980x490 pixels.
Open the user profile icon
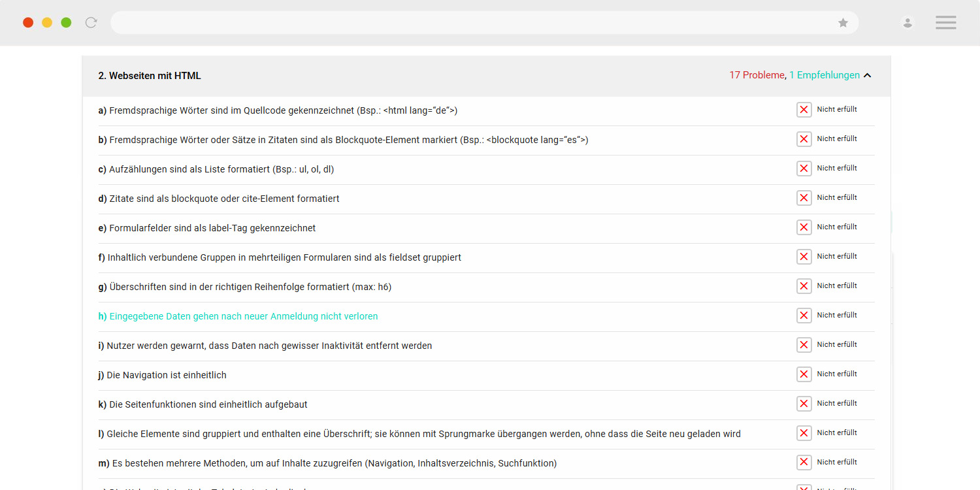[907, 23]
